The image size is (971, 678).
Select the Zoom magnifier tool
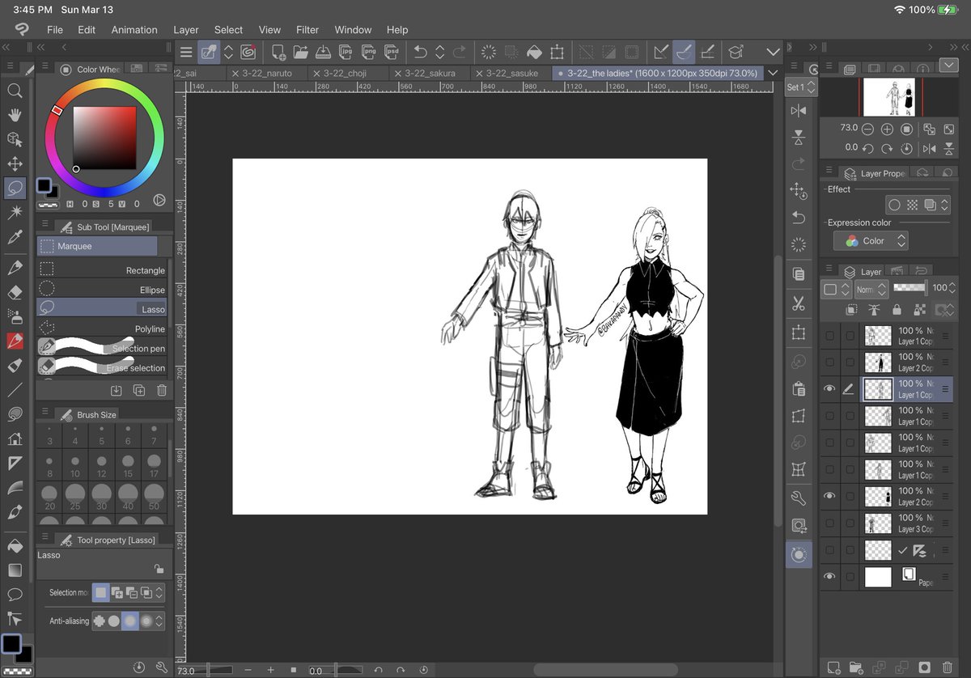15,91
